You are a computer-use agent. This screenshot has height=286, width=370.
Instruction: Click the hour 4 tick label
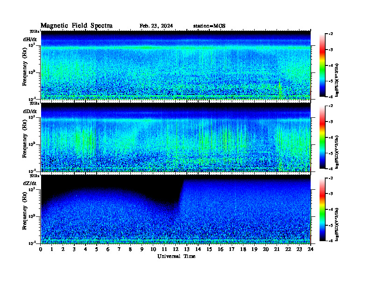tap(85, 249)
